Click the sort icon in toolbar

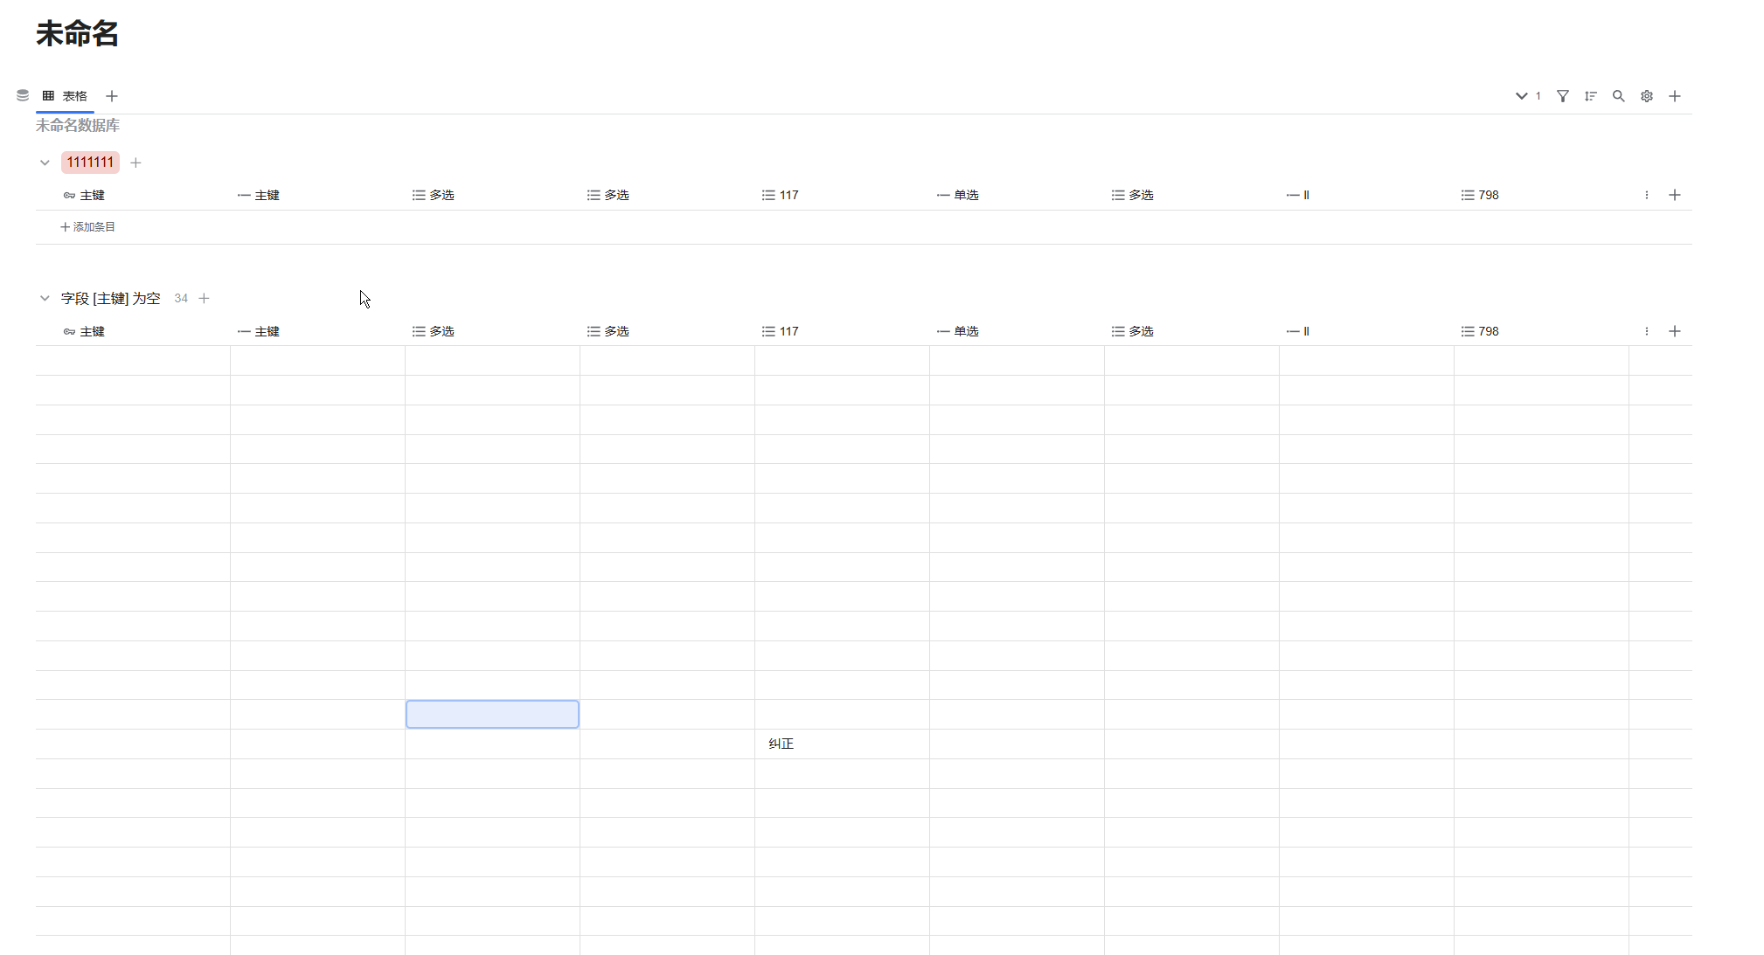1590,96
